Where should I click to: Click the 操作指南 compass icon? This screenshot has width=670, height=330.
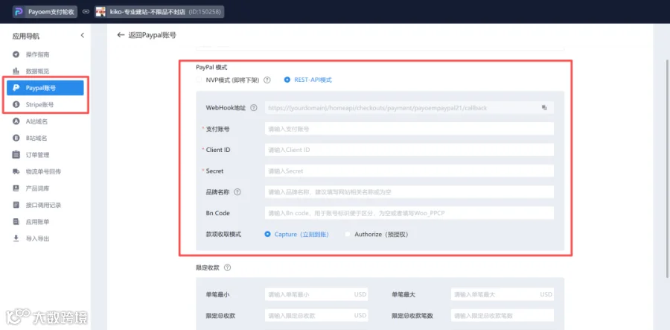coord(16,54)
